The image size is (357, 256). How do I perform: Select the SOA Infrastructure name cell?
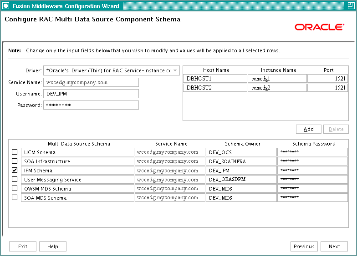(77, 161)
